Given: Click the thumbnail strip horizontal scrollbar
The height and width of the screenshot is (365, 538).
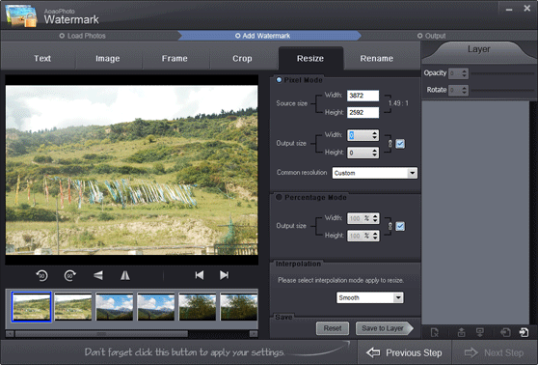Looking at the screenshot, I should click(x=101, y=334).
